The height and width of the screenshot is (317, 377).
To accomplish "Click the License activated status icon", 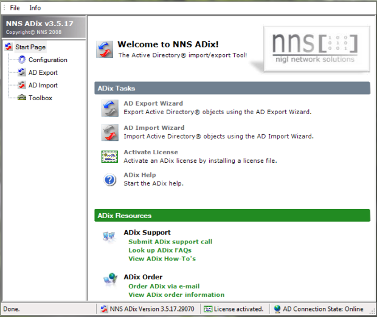I will coord(208,309).
